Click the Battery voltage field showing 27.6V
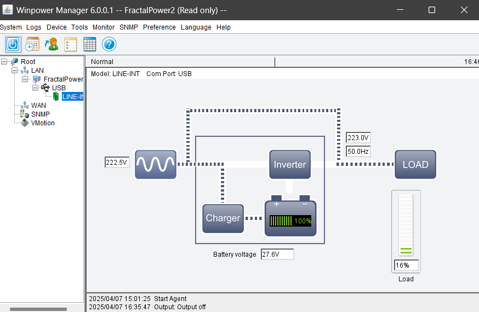479x312 pixels. pos(277,255)
